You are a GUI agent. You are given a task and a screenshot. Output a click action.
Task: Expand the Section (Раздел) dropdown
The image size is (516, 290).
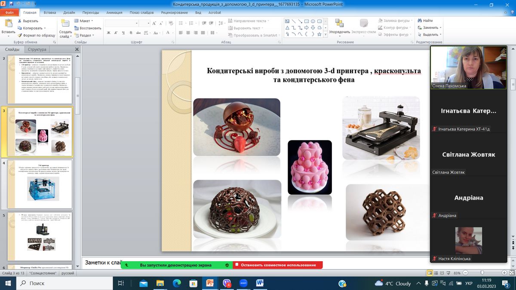[x=85, y=35]
